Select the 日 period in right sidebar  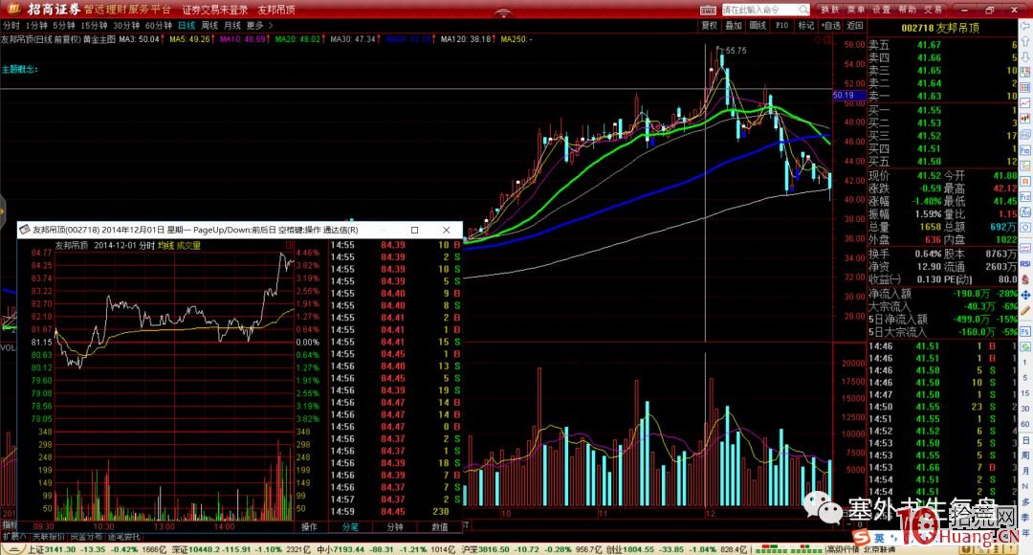pos(1025,440)
